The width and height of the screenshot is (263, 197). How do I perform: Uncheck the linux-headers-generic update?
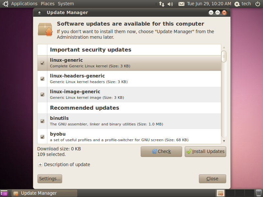pyautogui.click(x=42, y=79)
